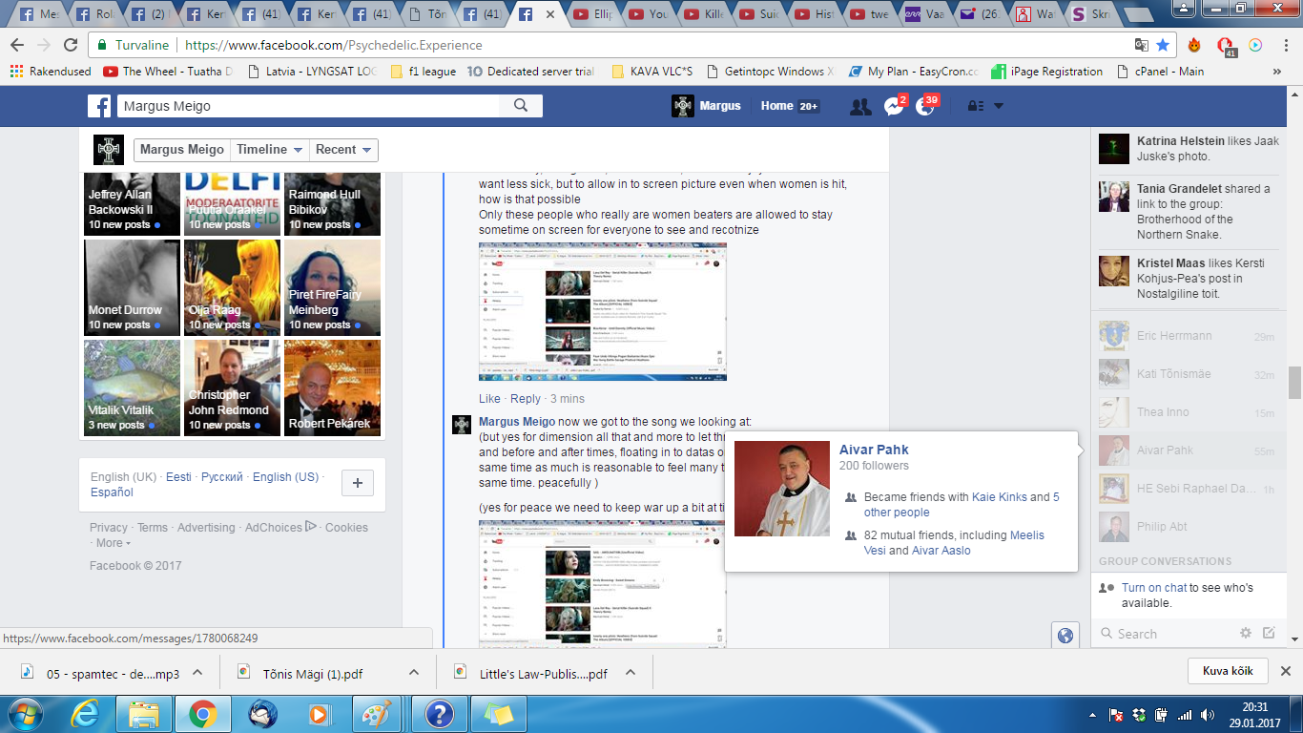Open cPanel - Main bookmark
Screen dimensions: 1303x733
pyautogui.click(x=1159, y=72)
